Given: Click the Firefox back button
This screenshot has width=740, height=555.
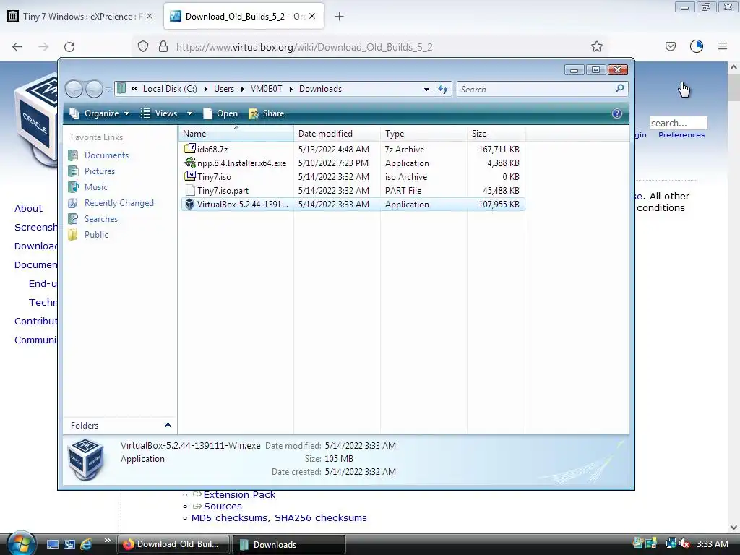Looking at the screenshot, I should (x=17, y=47).
